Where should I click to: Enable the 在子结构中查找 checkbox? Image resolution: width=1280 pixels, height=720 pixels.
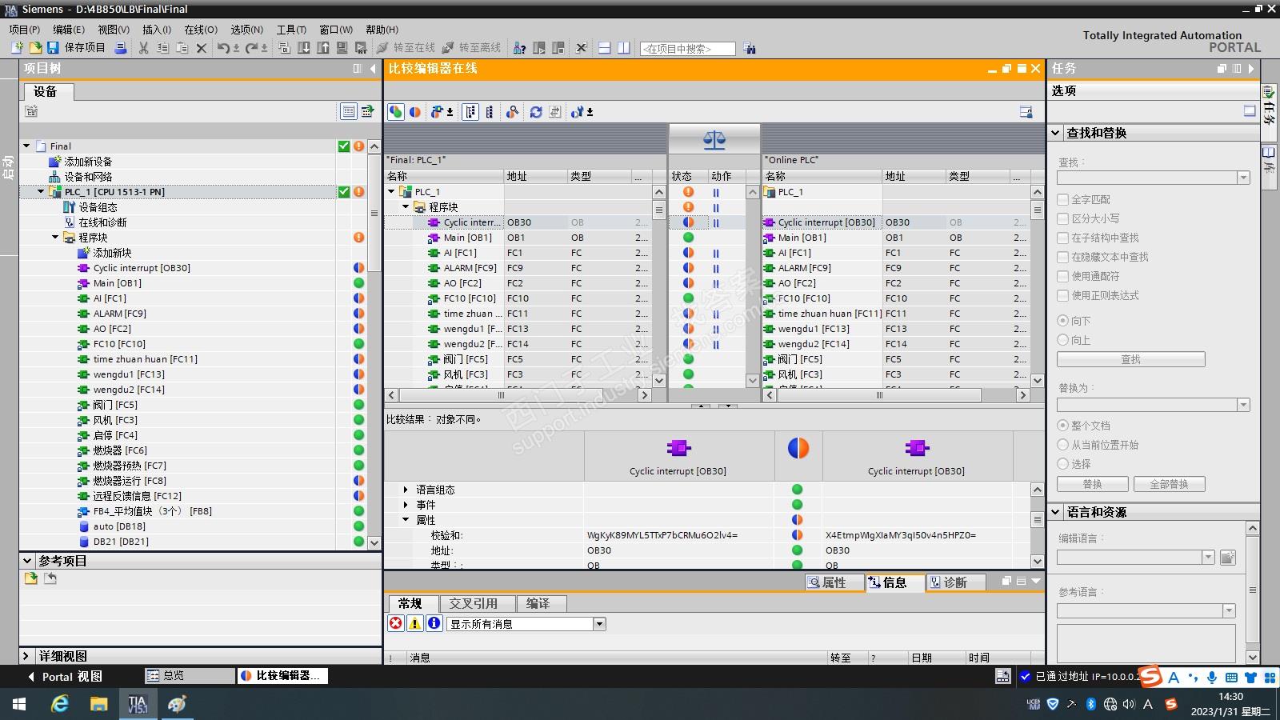(1063, 238)
